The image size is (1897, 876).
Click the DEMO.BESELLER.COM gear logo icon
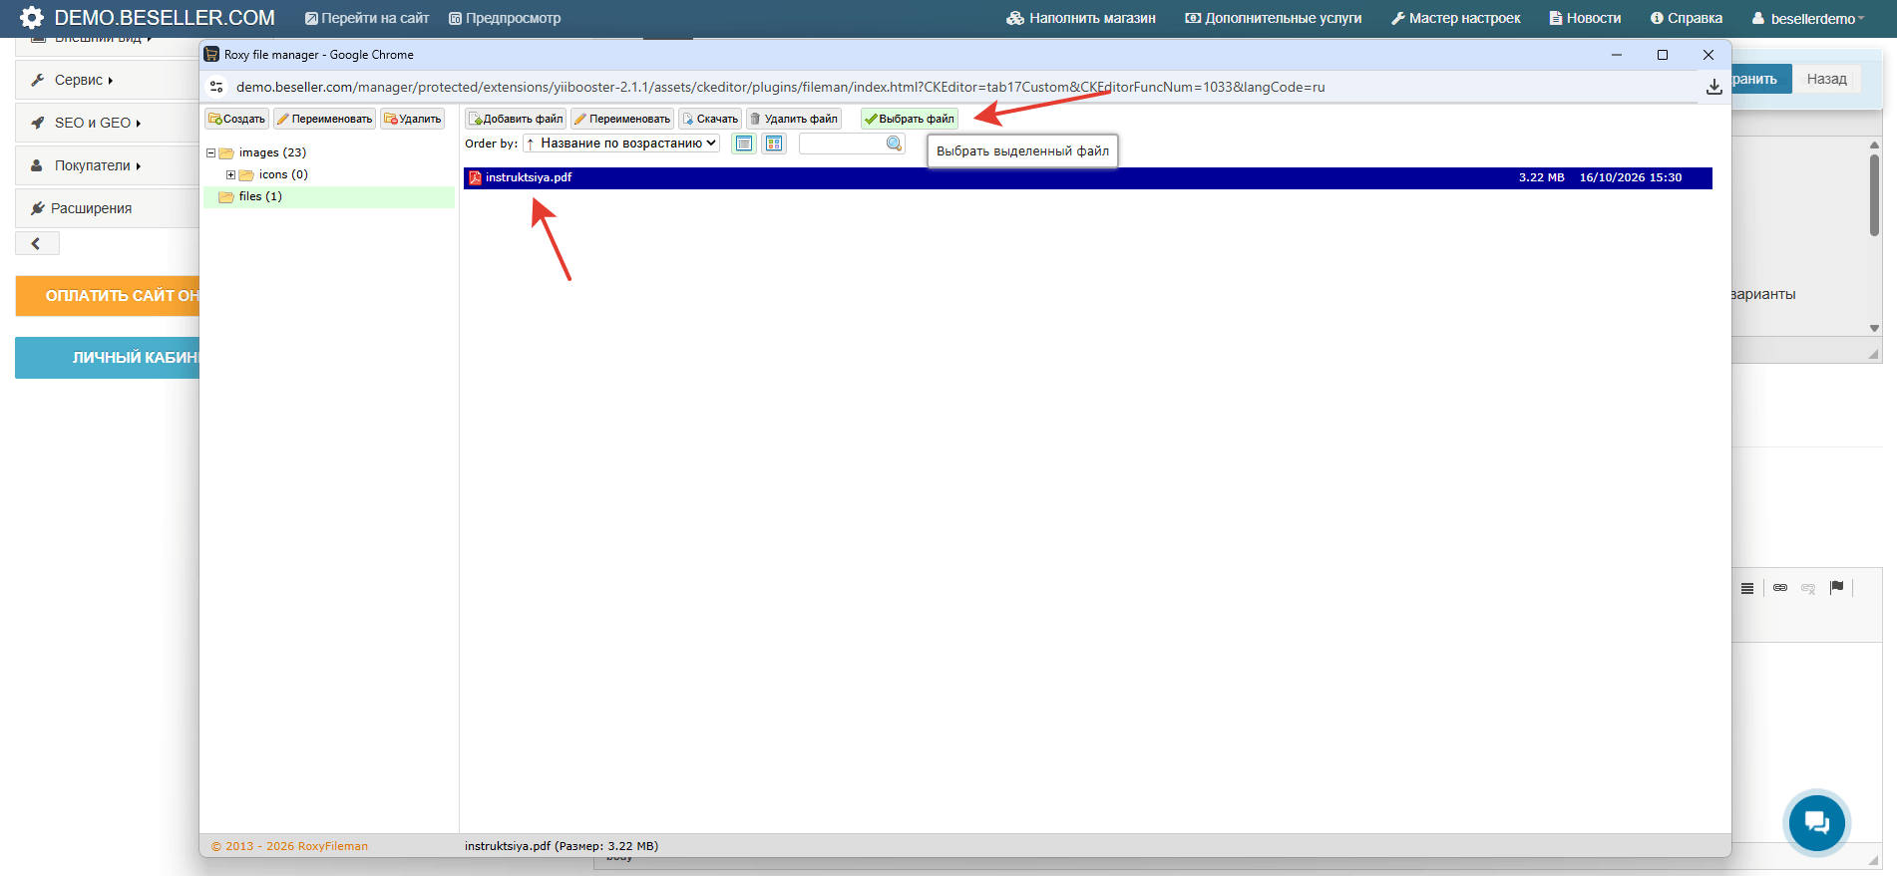click(x=32, y=18)
